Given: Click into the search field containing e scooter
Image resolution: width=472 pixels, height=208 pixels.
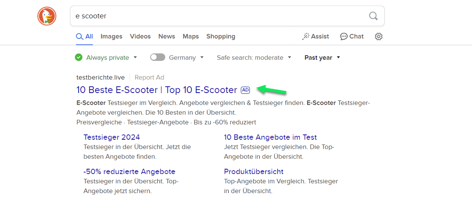Looking at the screenshot, I should [227, 16].
